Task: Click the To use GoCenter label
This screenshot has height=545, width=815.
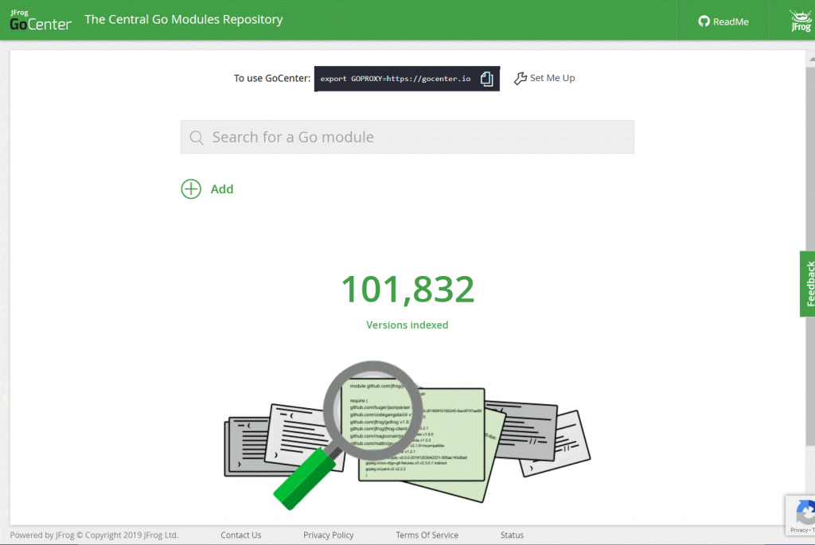Action: [x=272, y=79]
